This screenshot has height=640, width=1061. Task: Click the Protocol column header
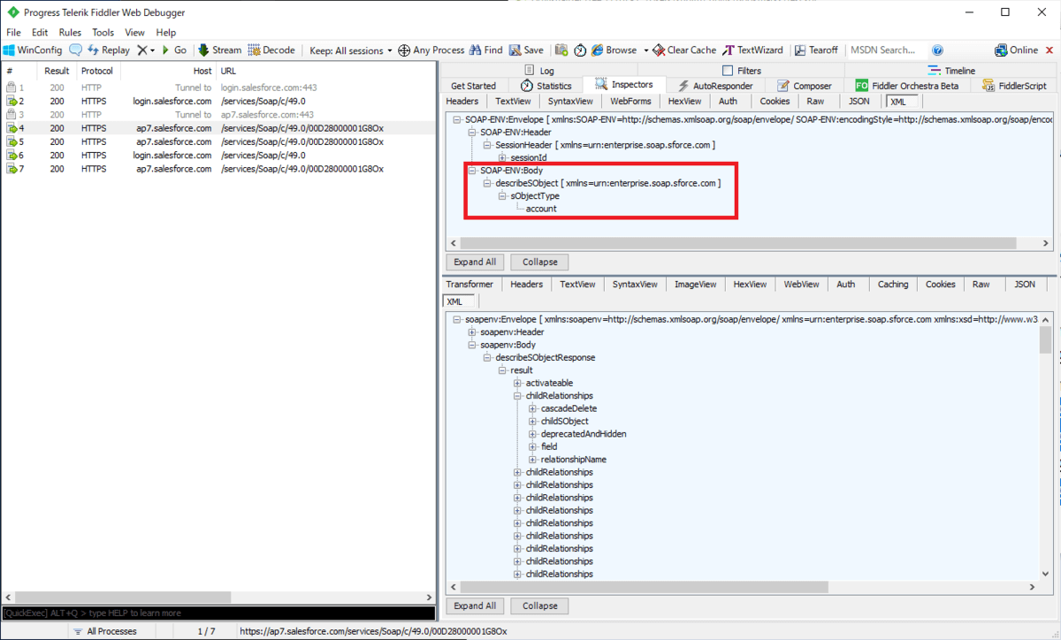coord(98,71)
